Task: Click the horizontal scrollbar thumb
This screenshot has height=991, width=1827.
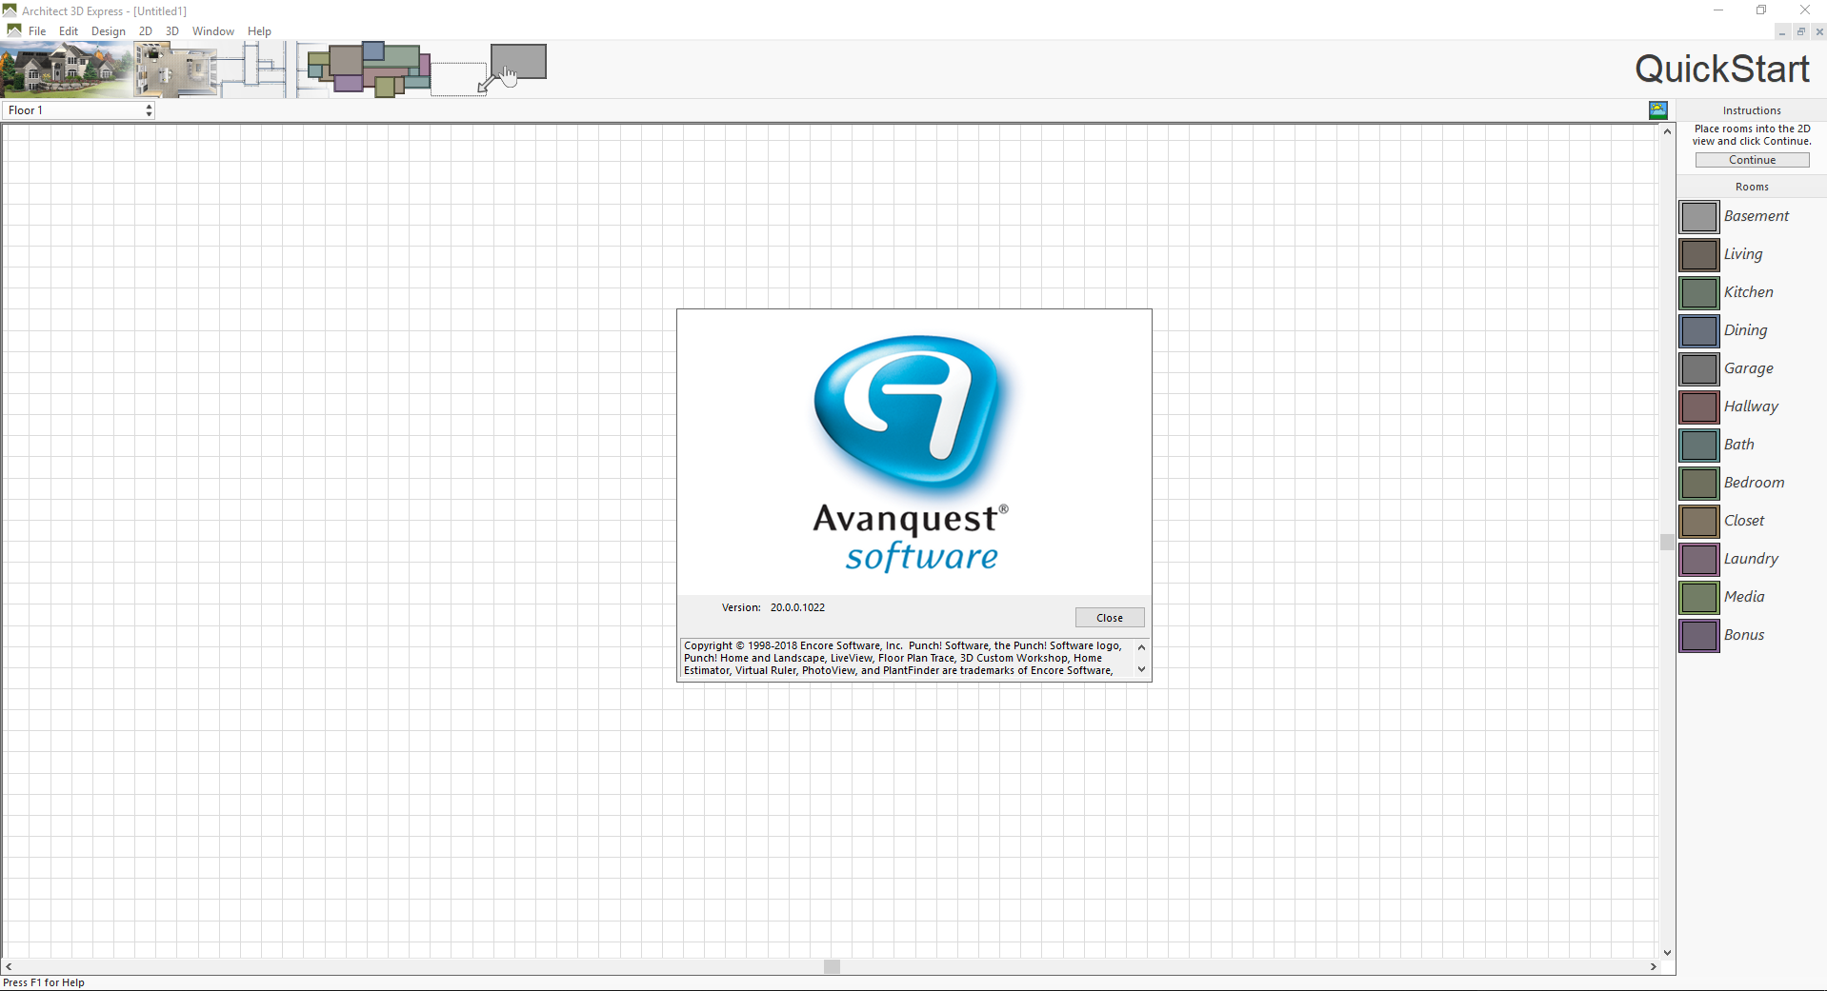Action: click(x=832, y=967)
